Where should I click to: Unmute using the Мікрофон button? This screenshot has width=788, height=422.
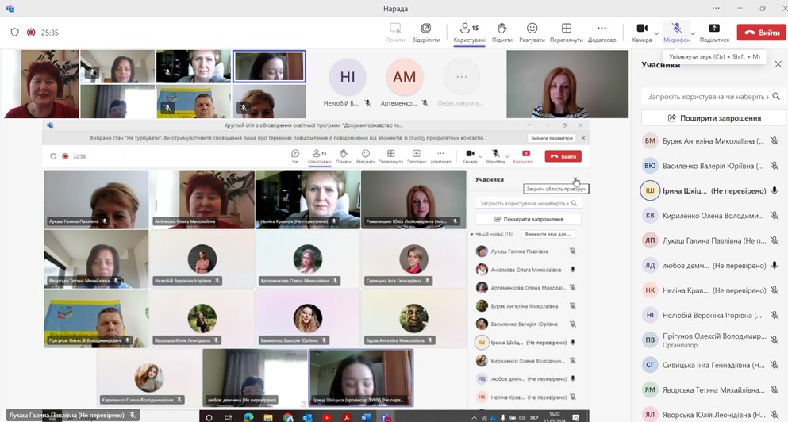(676, 32)
